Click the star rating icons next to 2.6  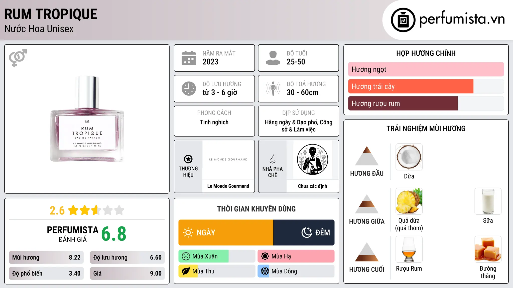click(x=96, y=210)
